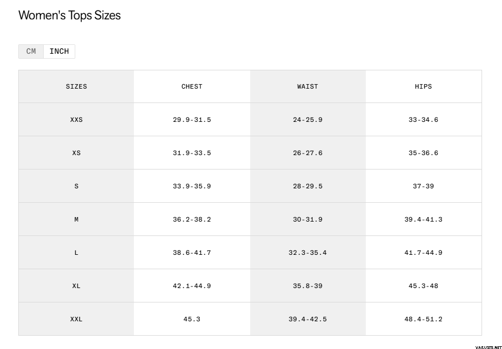Click the CHEST column header

(x=192, y=86)
